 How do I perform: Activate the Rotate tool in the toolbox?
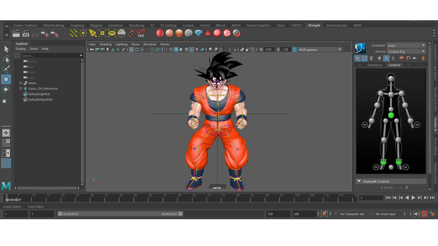point(6,89)
